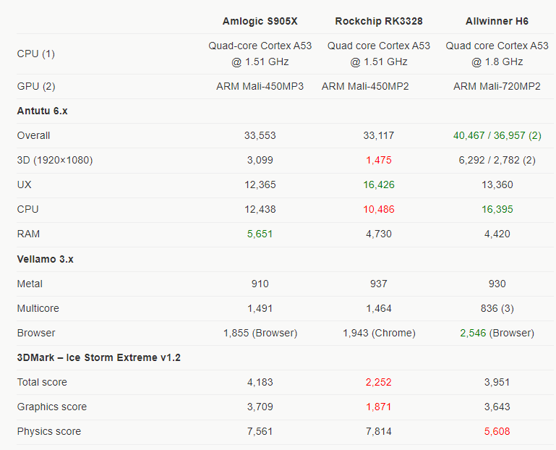Select the red 1,475 3D score

(x=379, y=160)
